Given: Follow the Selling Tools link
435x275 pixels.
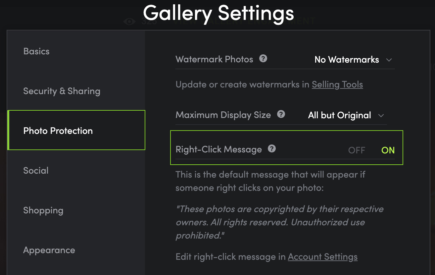Looking at the screenshot, I should [x=337, y=84].
